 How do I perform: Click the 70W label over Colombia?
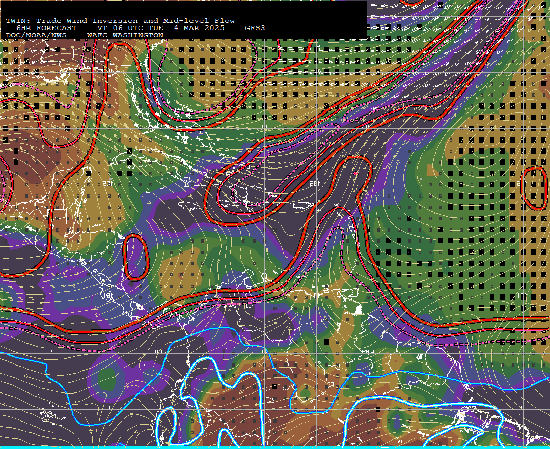[x=264, y=352]
